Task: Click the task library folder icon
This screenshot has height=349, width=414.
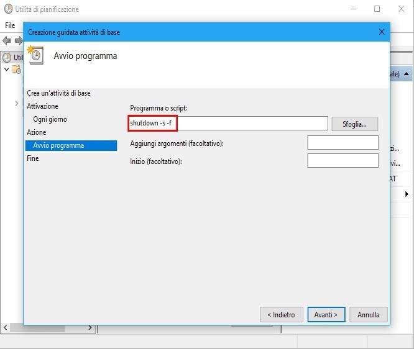Action: [17, 70]
